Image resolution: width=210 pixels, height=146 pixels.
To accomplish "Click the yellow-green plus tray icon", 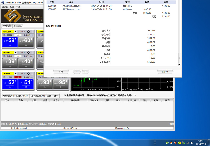I will [x=180, y=143].
